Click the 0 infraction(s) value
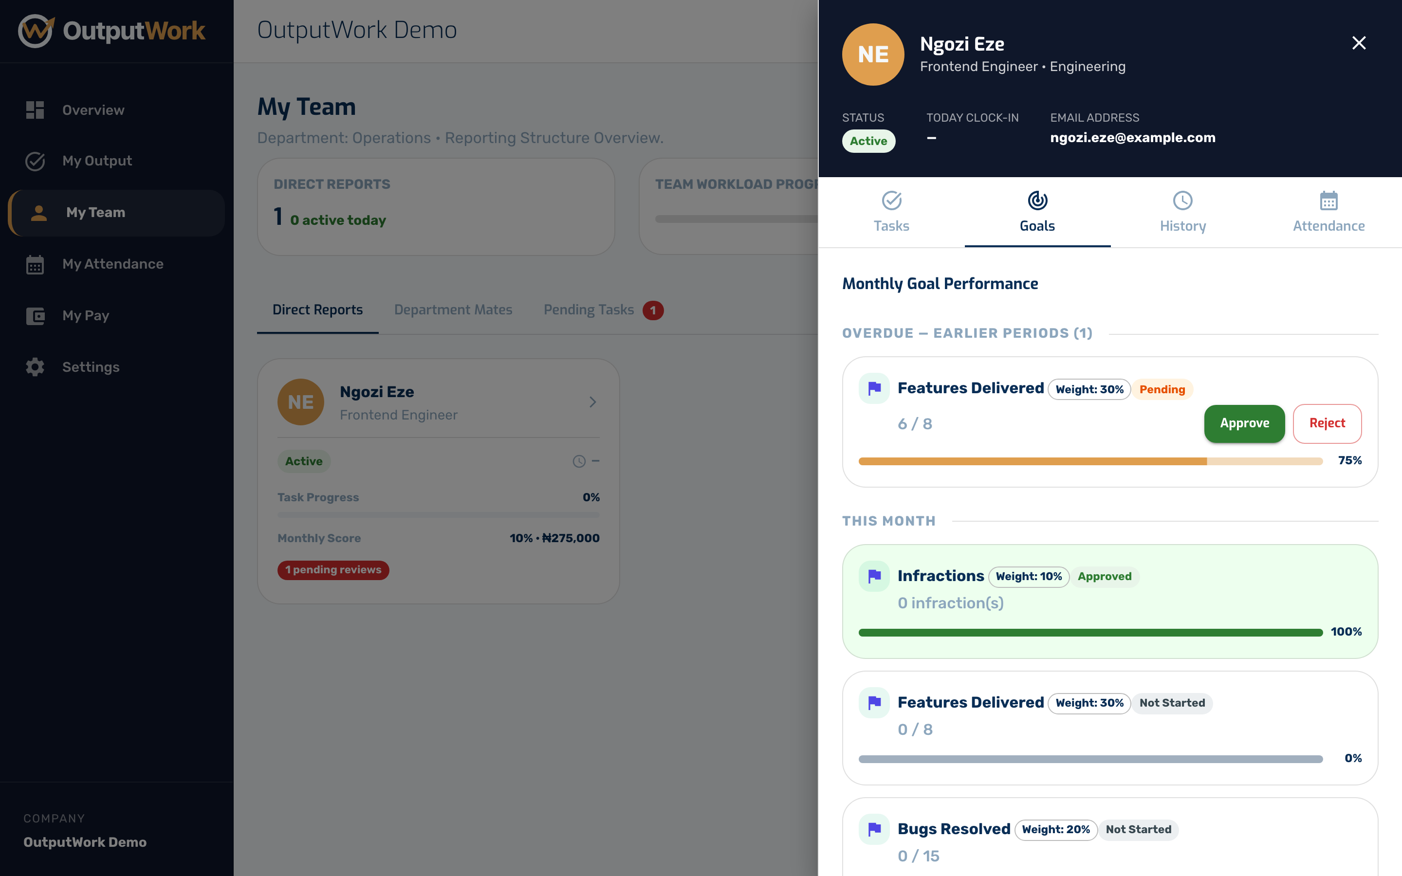 [951, 603]
